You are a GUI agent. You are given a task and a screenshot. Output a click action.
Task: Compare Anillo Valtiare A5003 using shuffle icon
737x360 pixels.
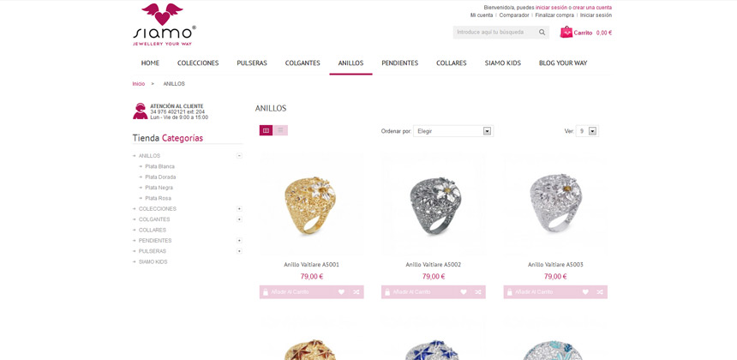(x=600, y=291)
